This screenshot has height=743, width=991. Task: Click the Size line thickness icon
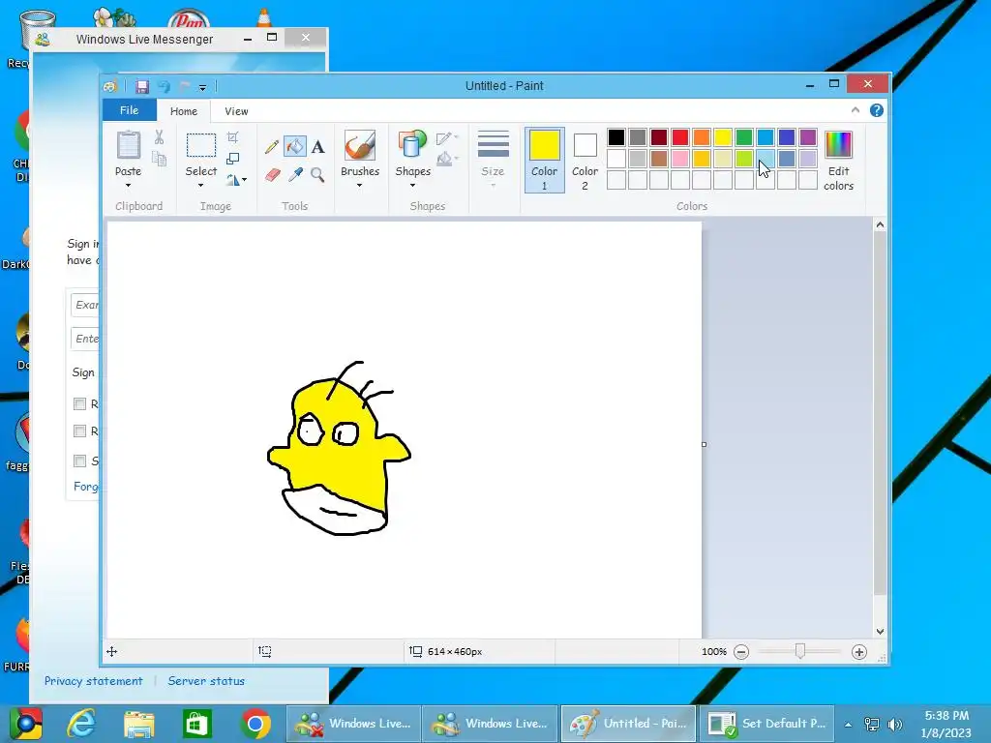(493, 144)
